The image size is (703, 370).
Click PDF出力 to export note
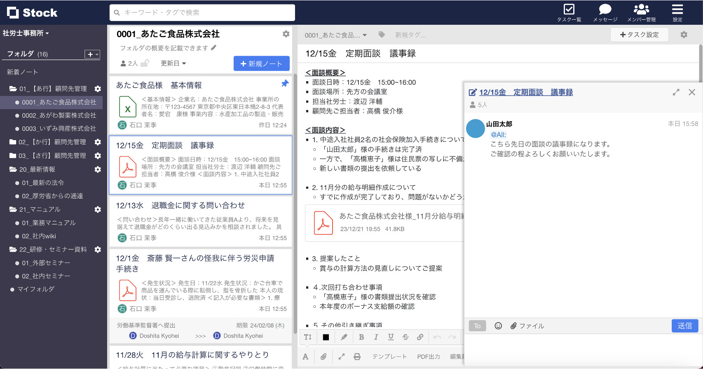click(429, 356)
